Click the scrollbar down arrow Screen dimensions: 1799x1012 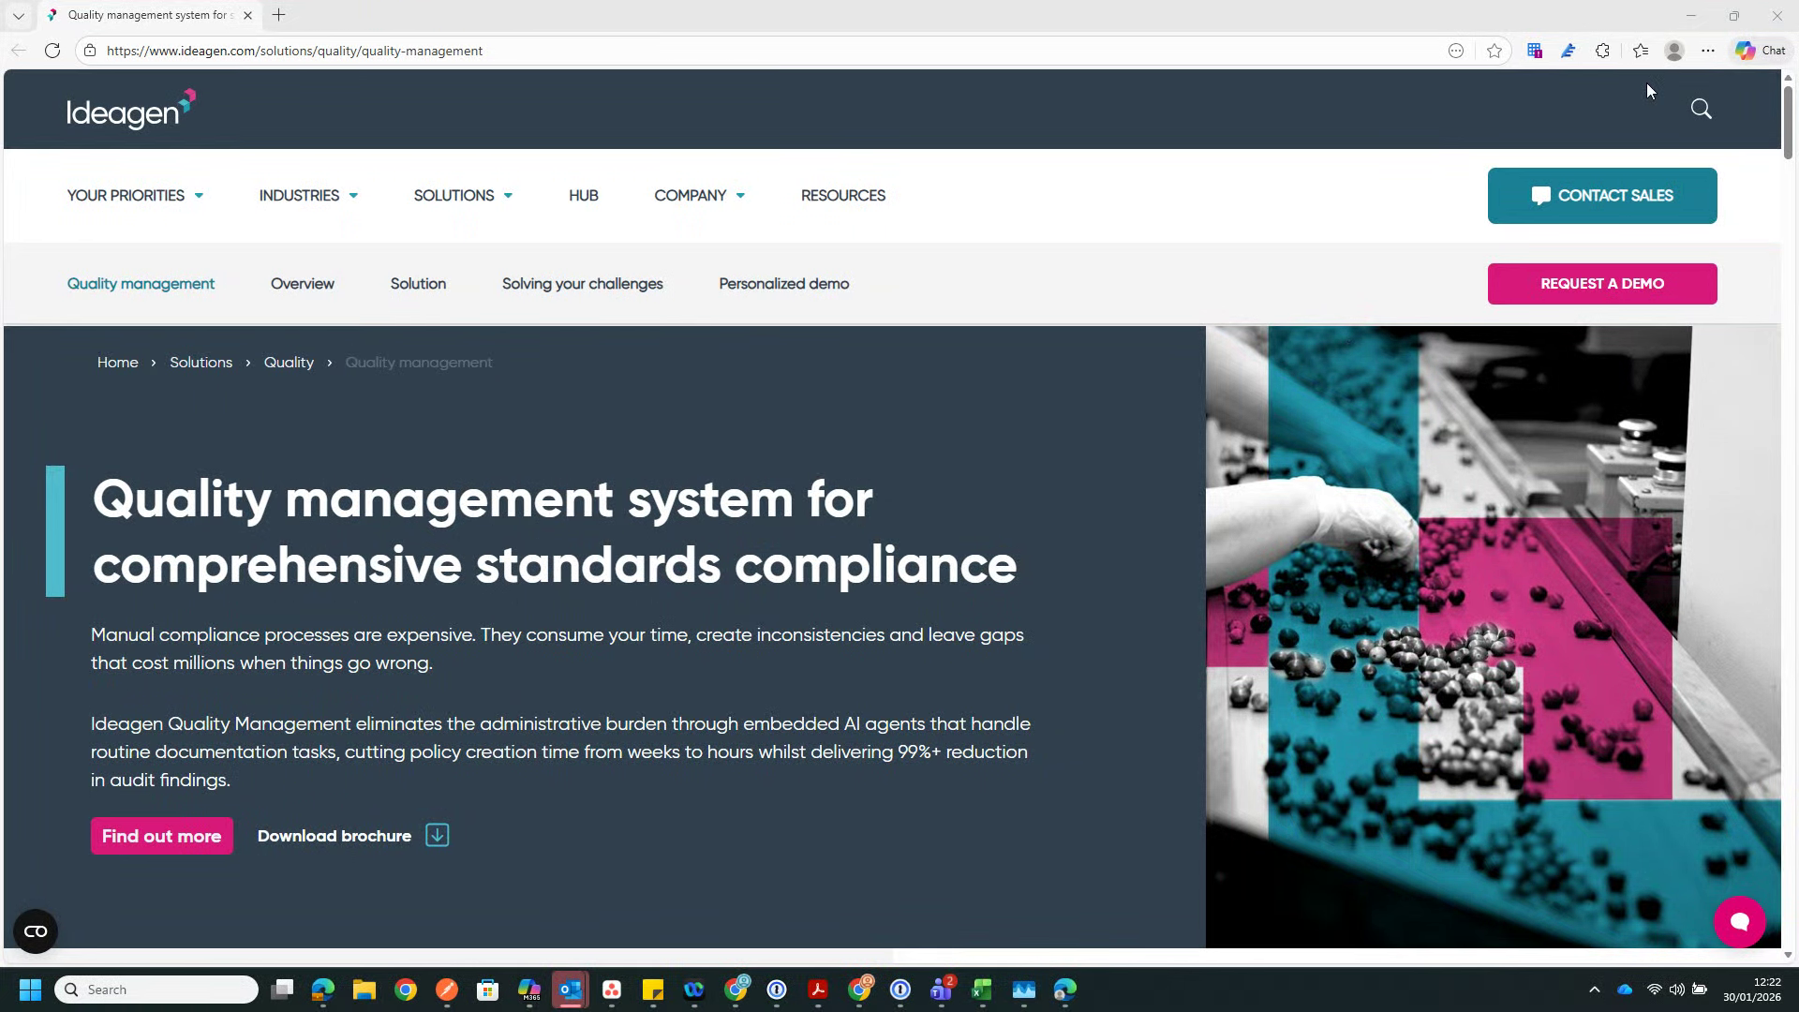click(x=1788, y=955)
